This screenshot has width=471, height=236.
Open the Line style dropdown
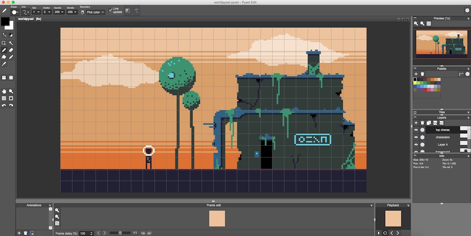(26, 12)
